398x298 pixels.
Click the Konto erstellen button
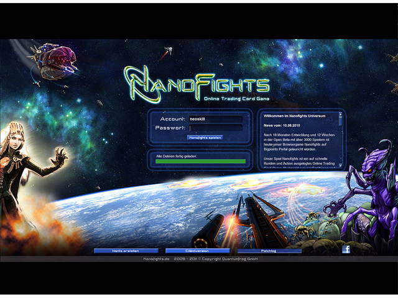pyautogui.click(x=126, y=251)
